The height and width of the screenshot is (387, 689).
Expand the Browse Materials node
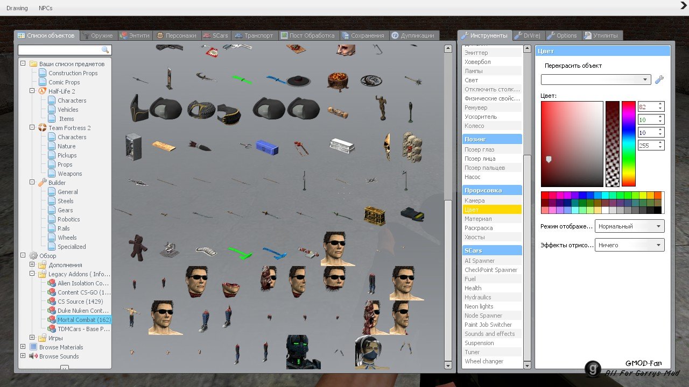[x=23, y=347]
